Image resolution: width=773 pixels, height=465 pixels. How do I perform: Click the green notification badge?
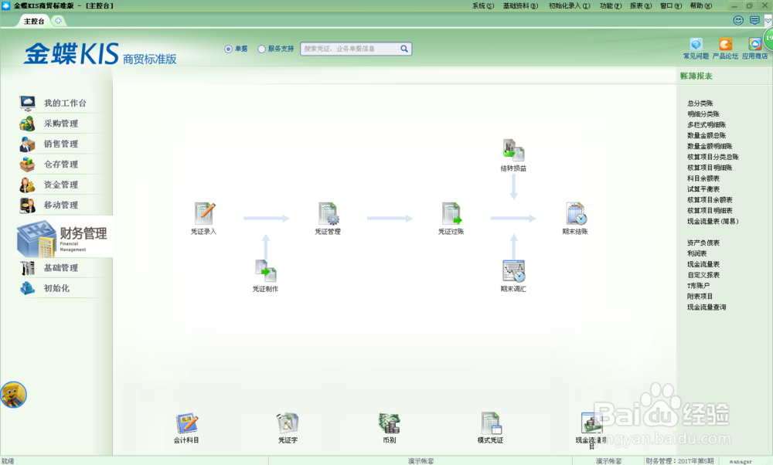[768, 38]
